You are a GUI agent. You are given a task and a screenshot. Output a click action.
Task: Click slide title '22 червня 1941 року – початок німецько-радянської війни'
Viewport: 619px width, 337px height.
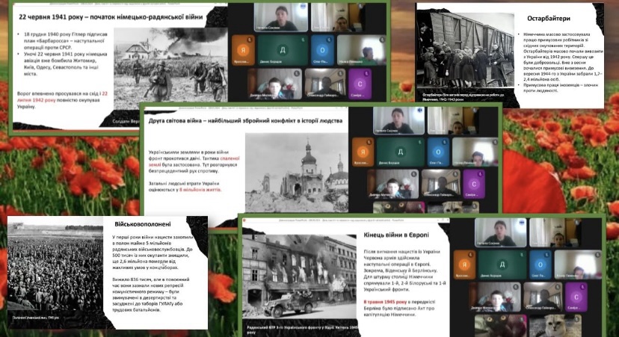[111, 17]
